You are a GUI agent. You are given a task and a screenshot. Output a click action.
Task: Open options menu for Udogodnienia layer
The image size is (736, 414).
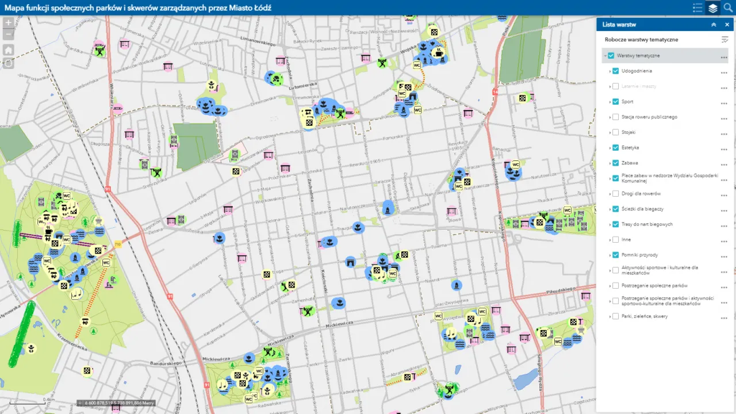click(723, 71)
